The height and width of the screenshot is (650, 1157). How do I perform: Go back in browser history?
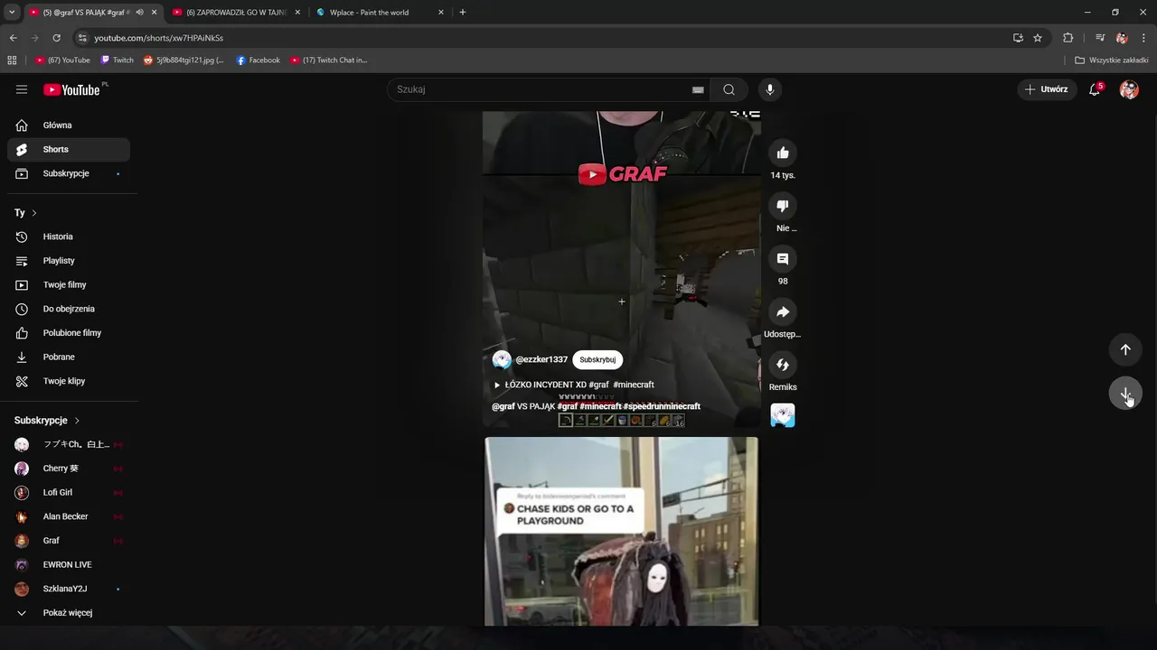pos(13,38)
